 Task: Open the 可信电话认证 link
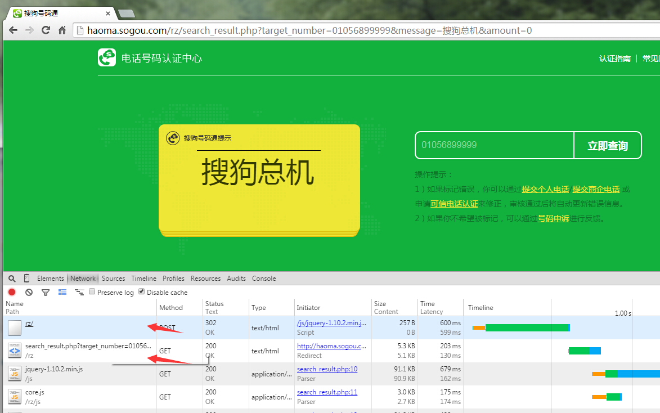coord(454,204)
